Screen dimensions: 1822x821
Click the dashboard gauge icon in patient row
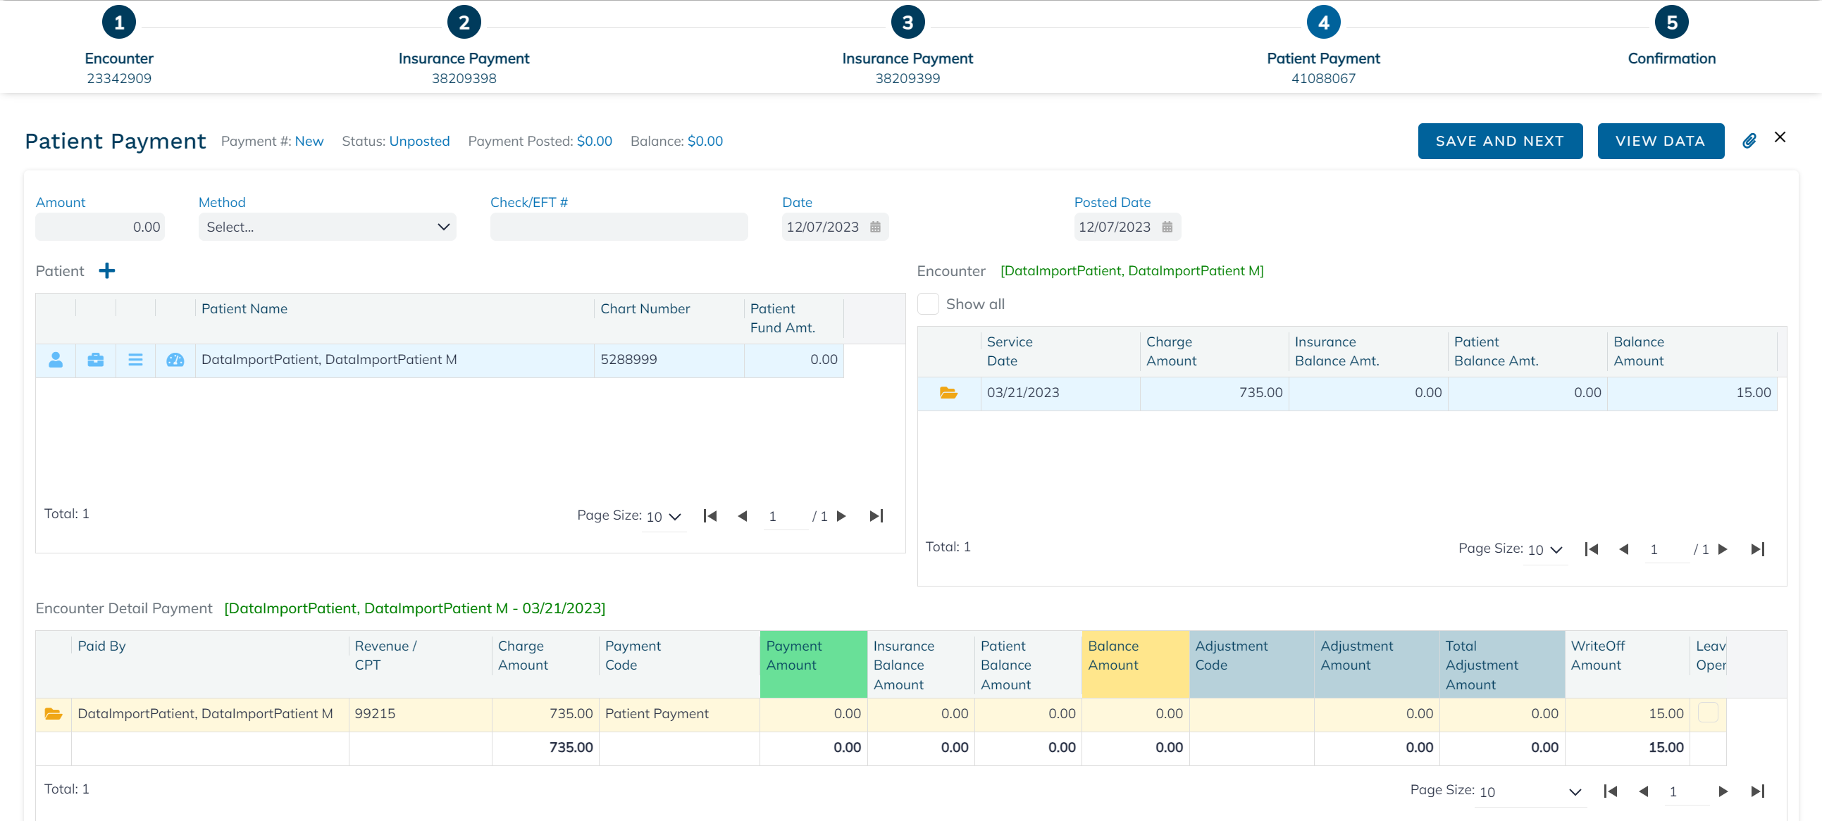175,360
